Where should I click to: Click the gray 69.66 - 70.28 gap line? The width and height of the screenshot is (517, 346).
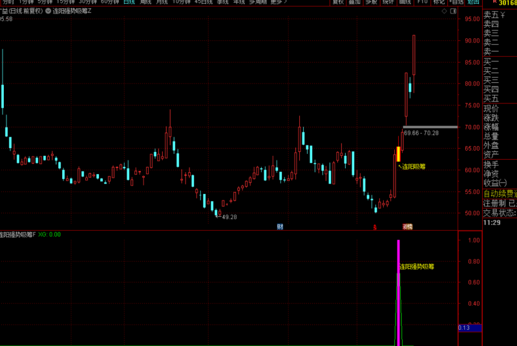pos(430,127)
